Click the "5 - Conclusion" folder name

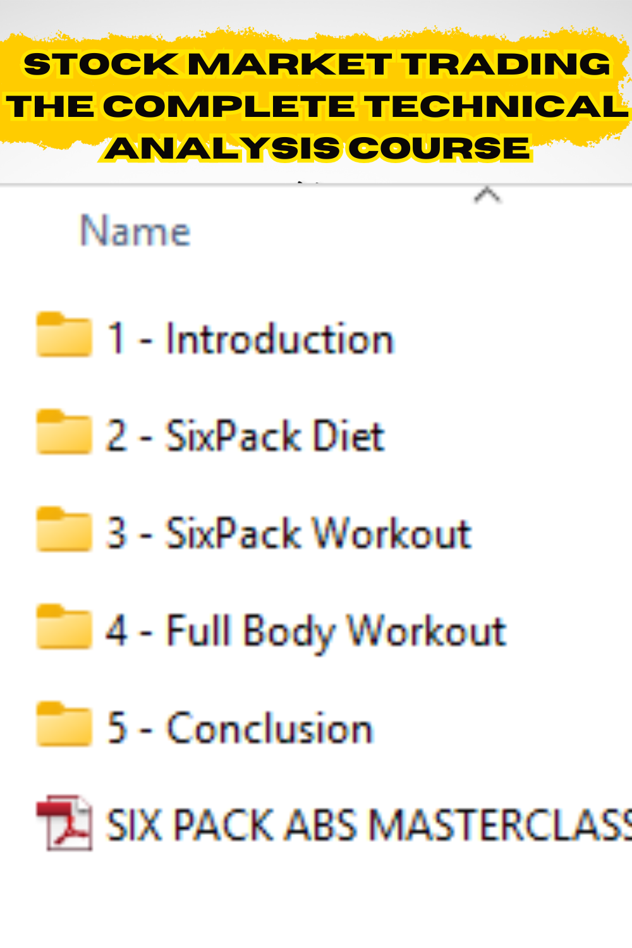(x=240, y=728)
